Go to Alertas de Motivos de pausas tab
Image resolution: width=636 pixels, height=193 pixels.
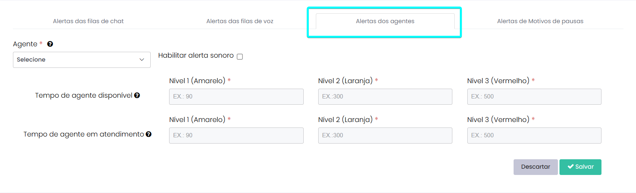click(540, 21)
